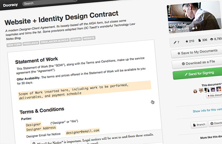Download as a File
Screen dimensions: 222x144
[197, 63]
